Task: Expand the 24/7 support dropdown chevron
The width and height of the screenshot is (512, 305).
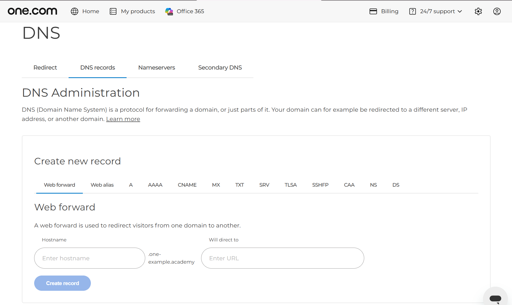Action: point(460,11)
